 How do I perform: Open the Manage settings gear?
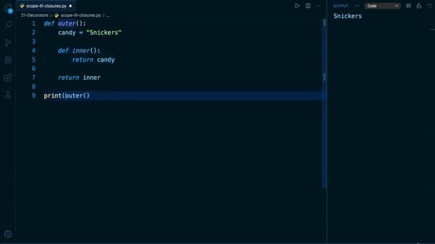point(8,234)
